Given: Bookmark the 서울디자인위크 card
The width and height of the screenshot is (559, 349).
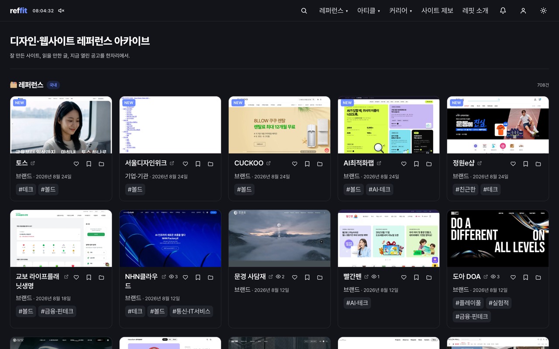Looking at the screenshot, I should pyautogui.click(x=198, y=164).
